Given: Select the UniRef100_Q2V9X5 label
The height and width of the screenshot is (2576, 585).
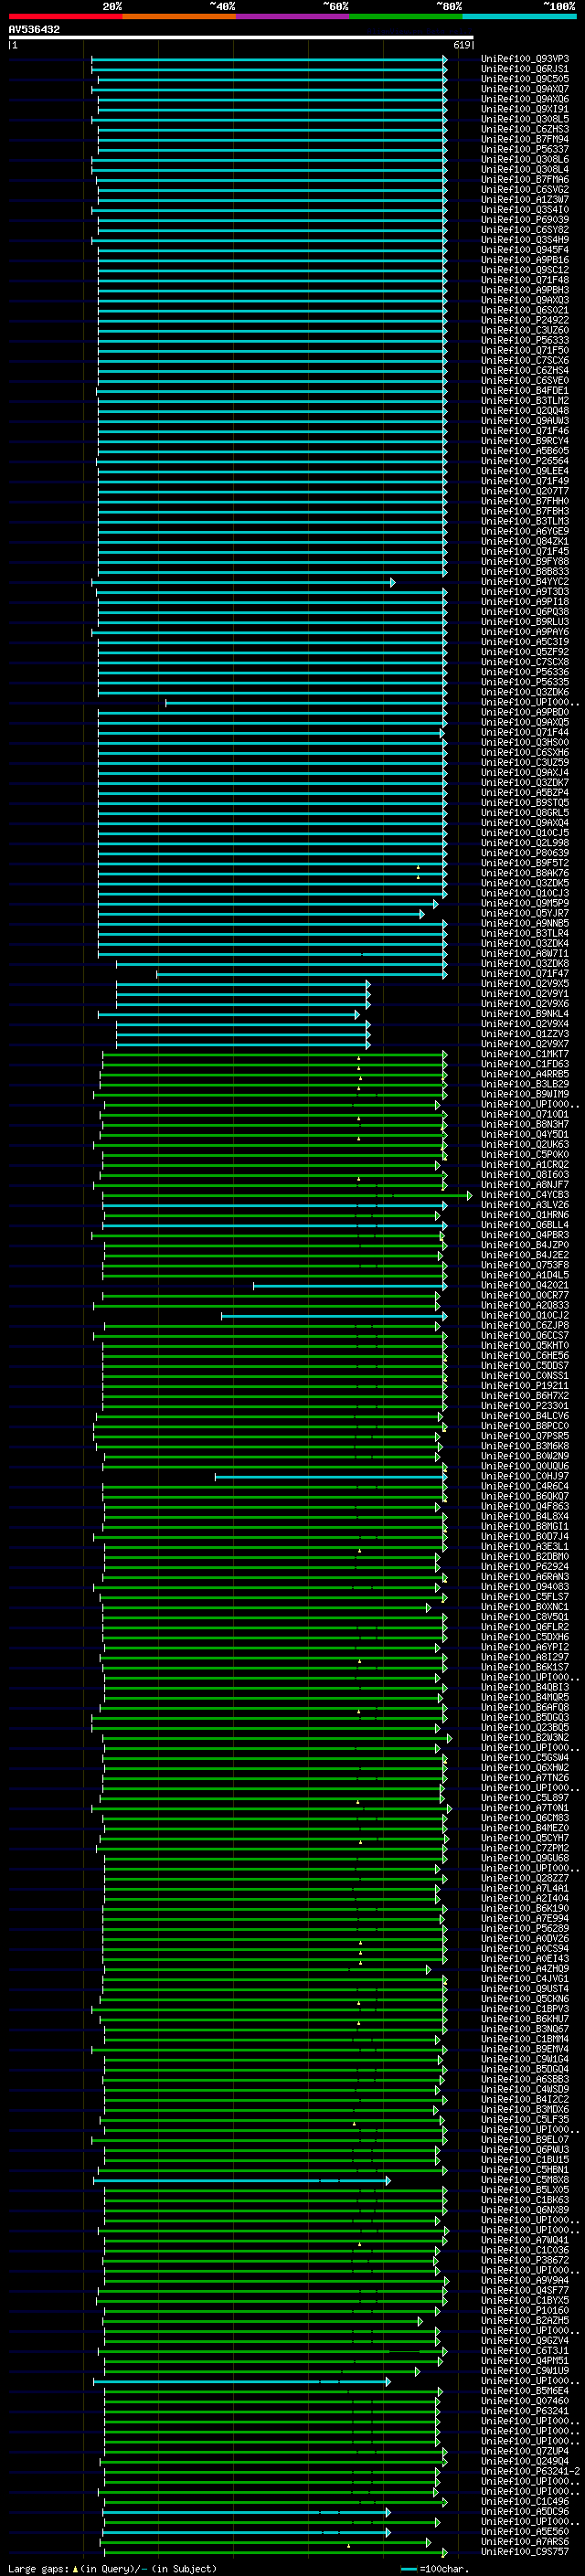Looking at the screenshot, I should coord(525,984).
